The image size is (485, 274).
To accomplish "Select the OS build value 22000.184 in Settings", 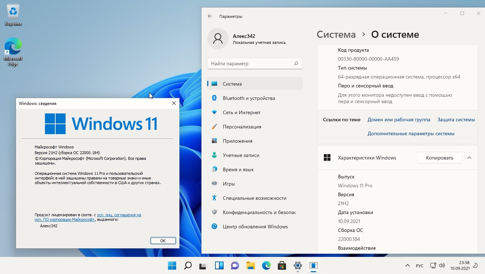I will [349, 239].
